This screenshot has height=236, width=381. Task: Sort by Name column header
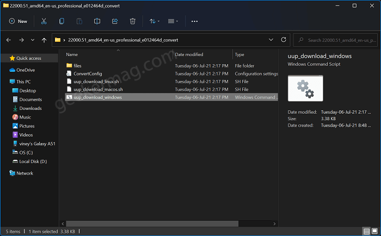(x=72, y=54)
